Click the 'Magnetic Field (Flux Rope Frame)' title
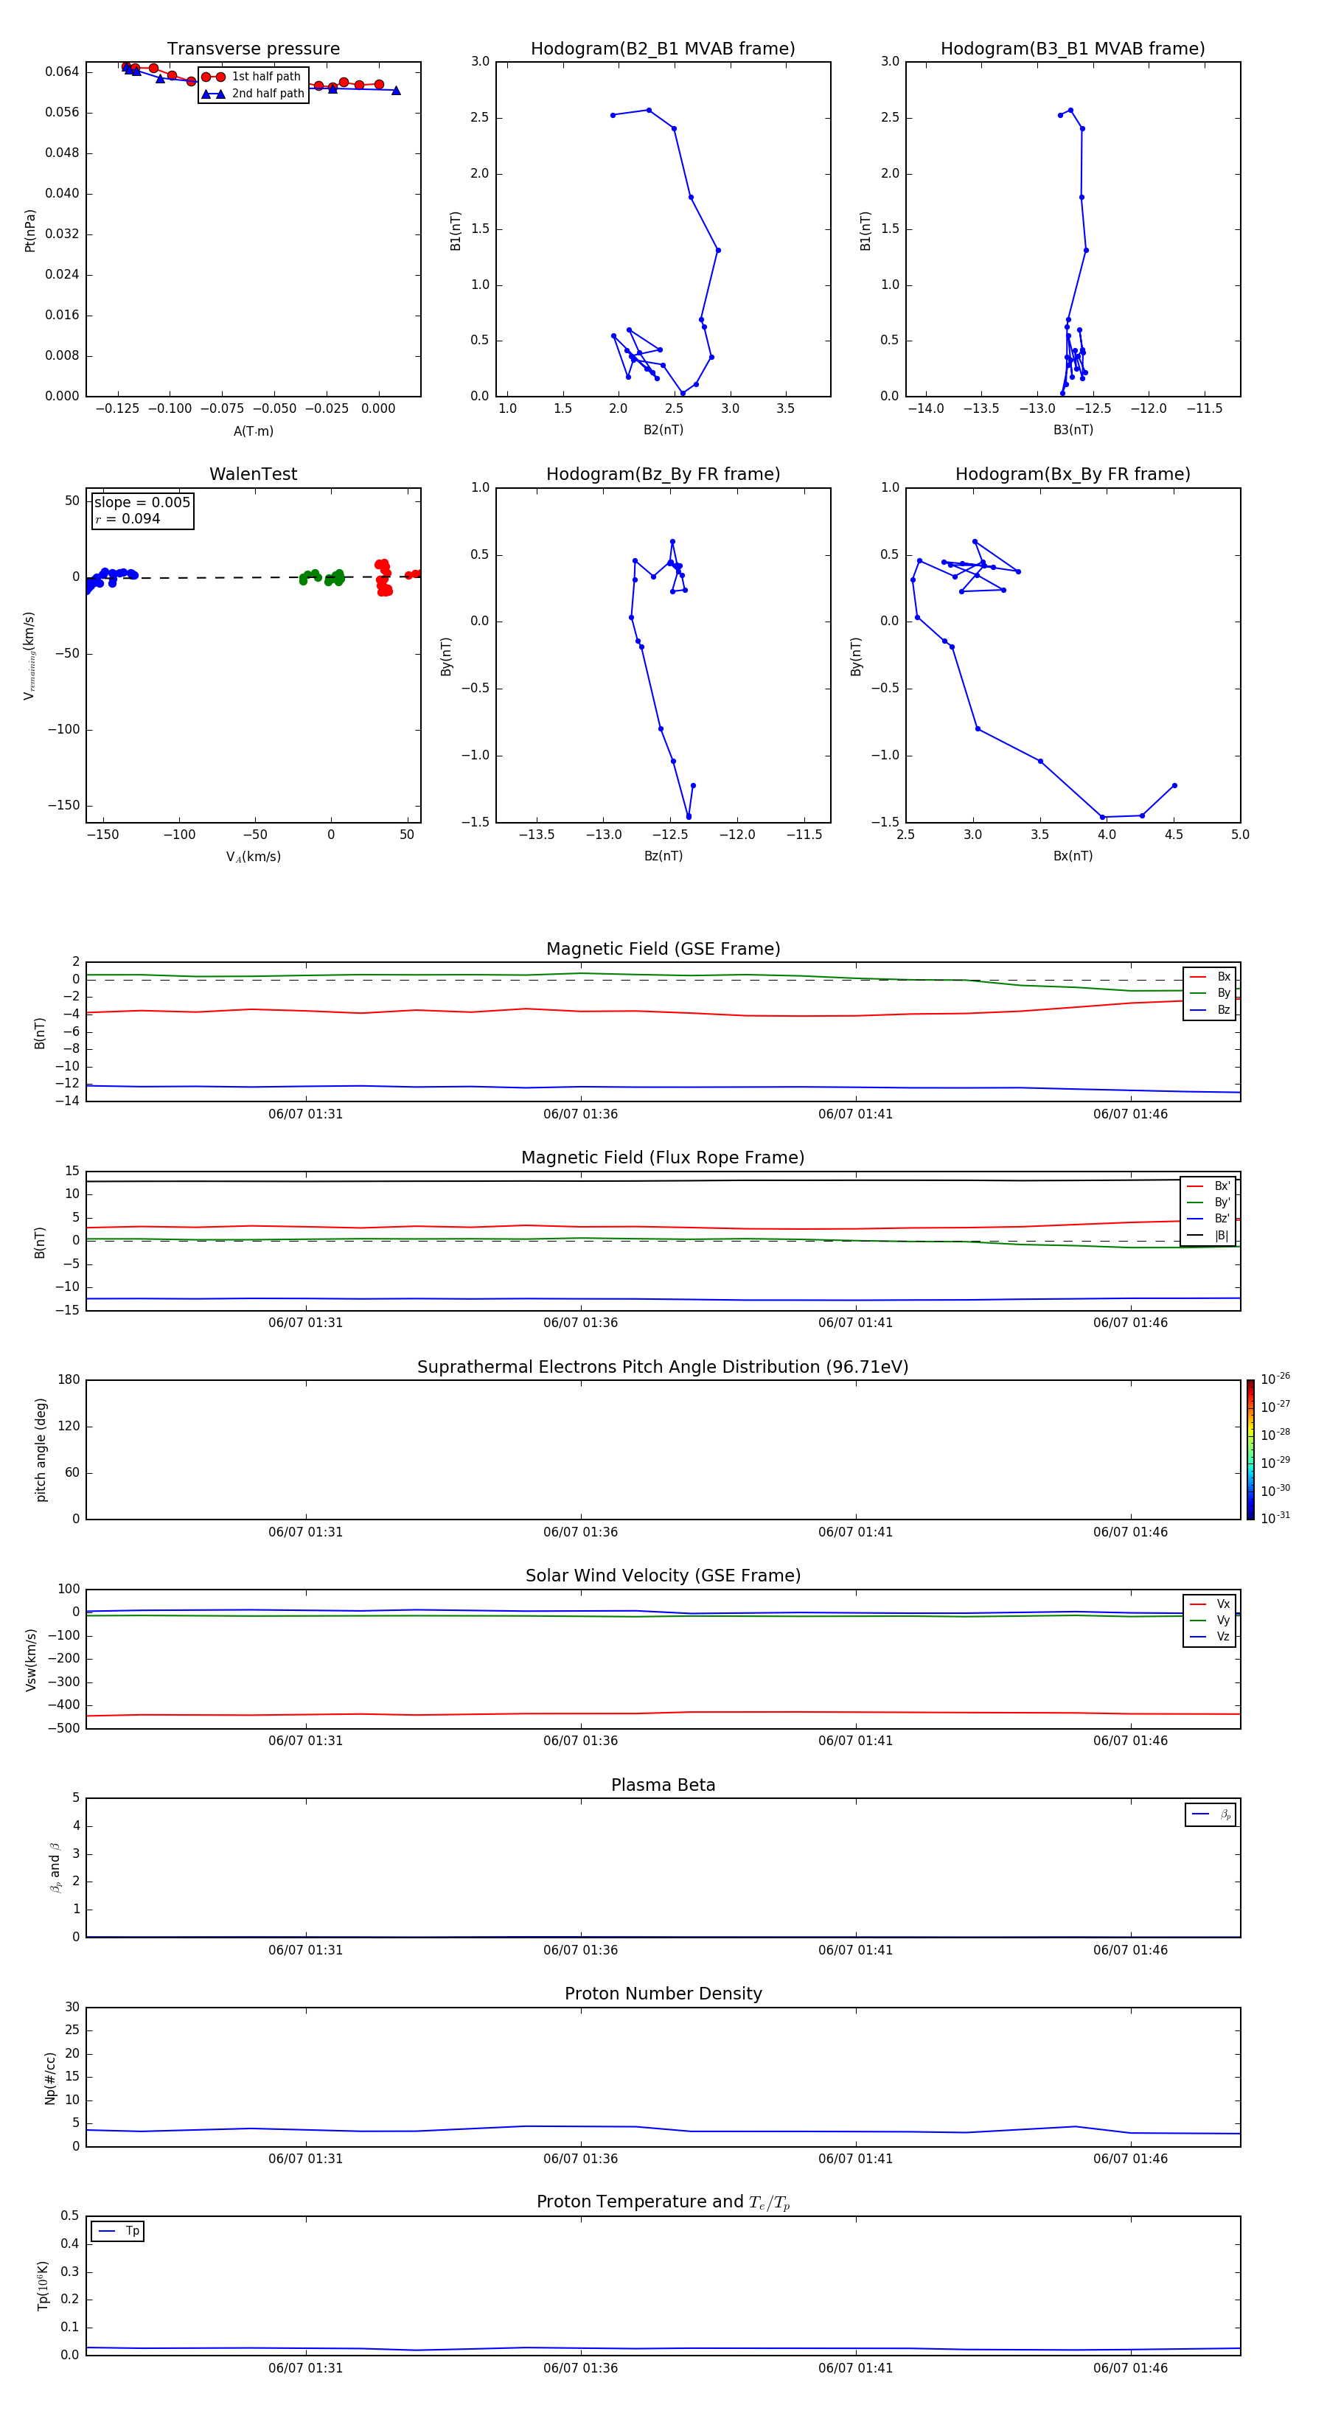 [x=663, y=1158]
